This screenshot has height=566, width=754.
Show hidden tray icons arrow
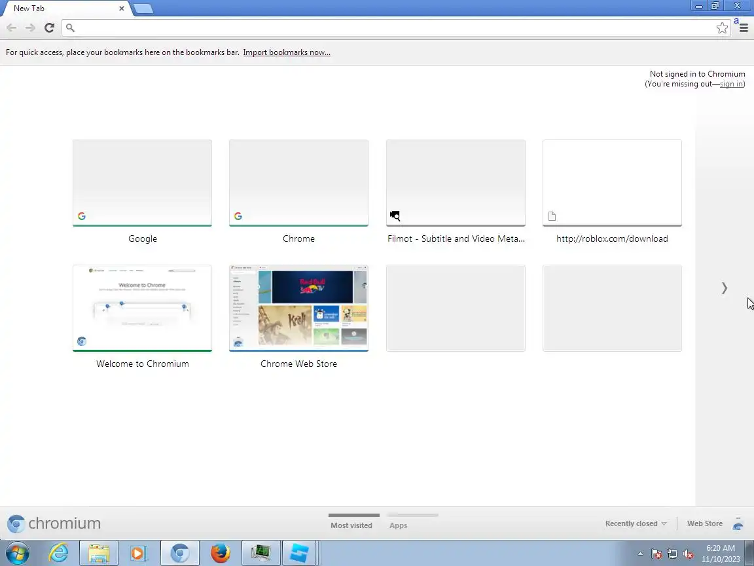click(640, 554)
